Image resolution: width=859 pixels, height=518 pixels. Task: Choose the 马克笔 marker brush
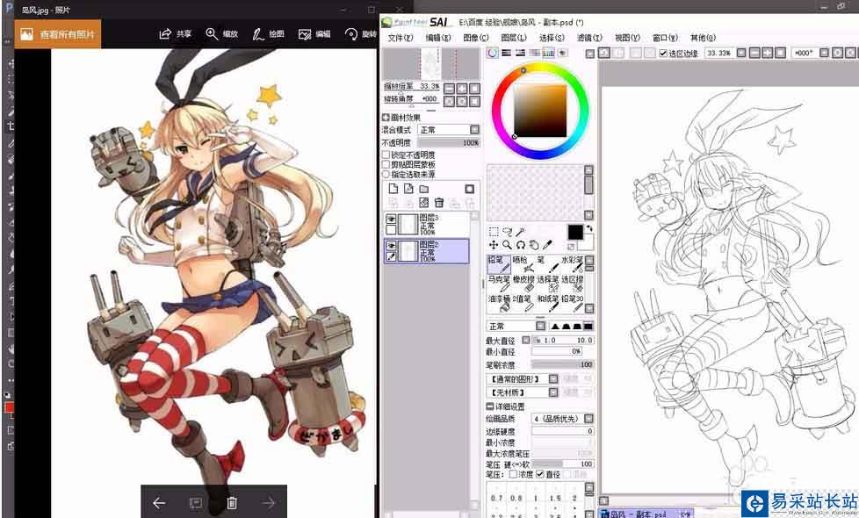click(499, 284)
